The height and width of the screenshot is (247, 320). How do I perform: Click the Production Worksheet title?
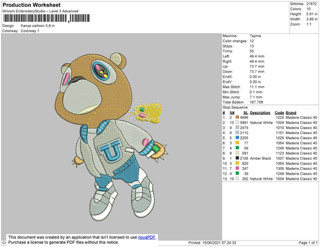coord(31,5)
